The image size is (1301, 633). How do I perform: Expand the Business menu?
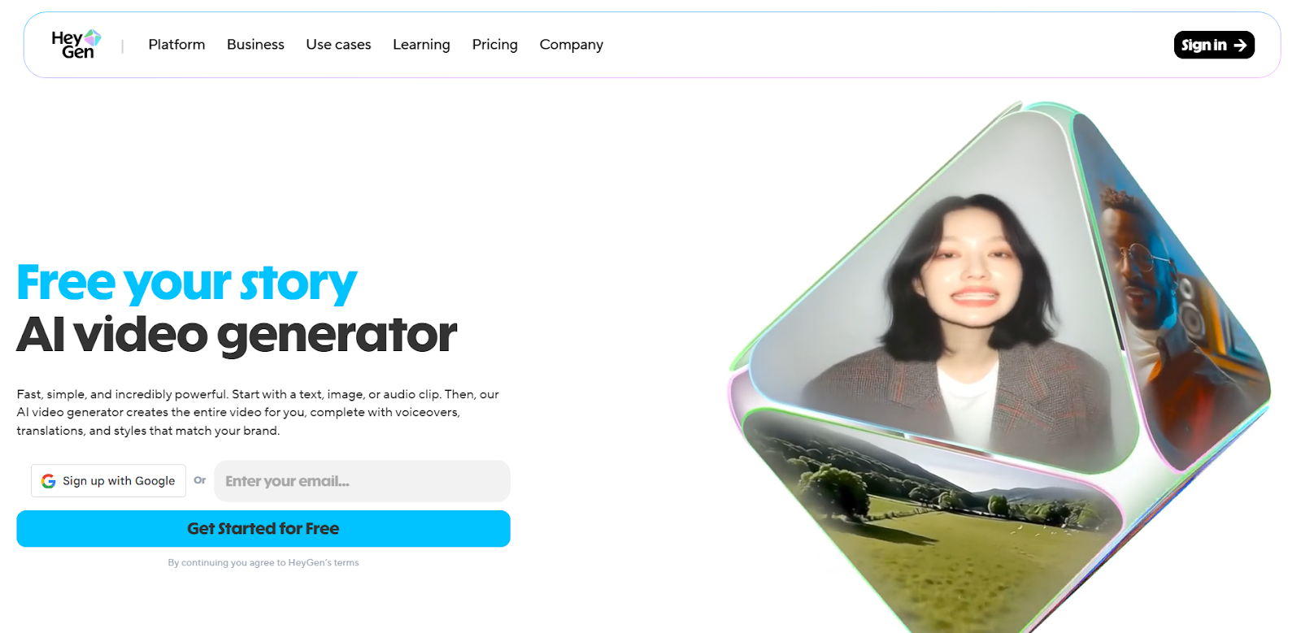[255, 45]
